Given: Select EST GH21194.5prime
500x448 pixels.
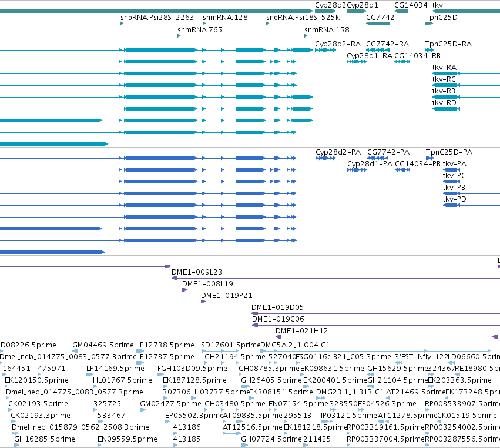Looking at the screenshot, I should 235,357.
